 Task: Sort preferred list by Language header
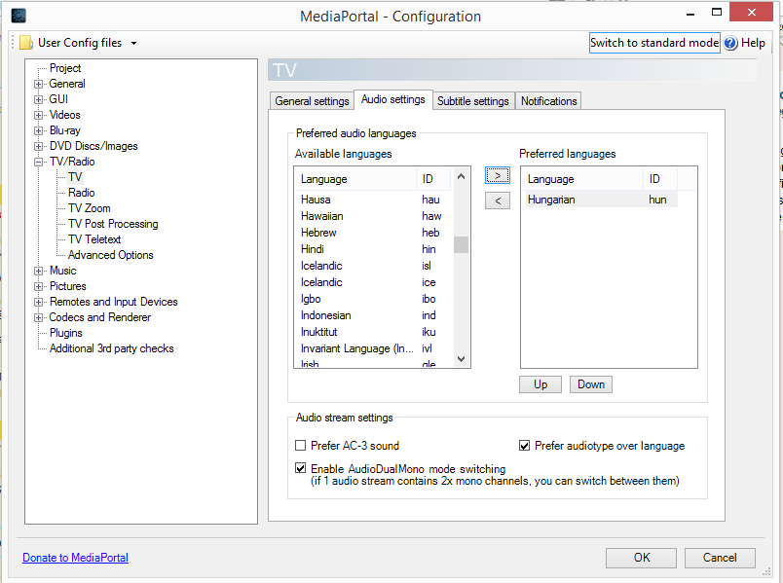coord(582,179)
